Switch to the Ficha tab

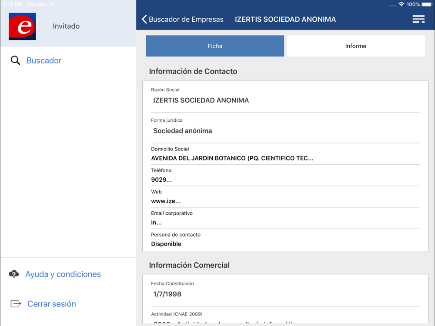[215, 46]
